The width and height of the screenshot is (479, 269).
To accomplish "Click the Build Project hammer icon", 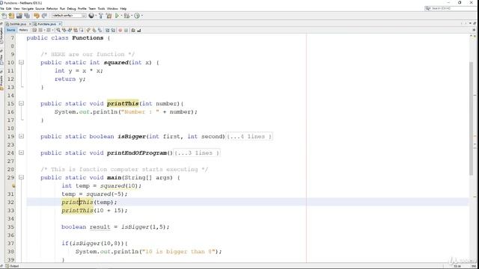I will coord(101,16).
